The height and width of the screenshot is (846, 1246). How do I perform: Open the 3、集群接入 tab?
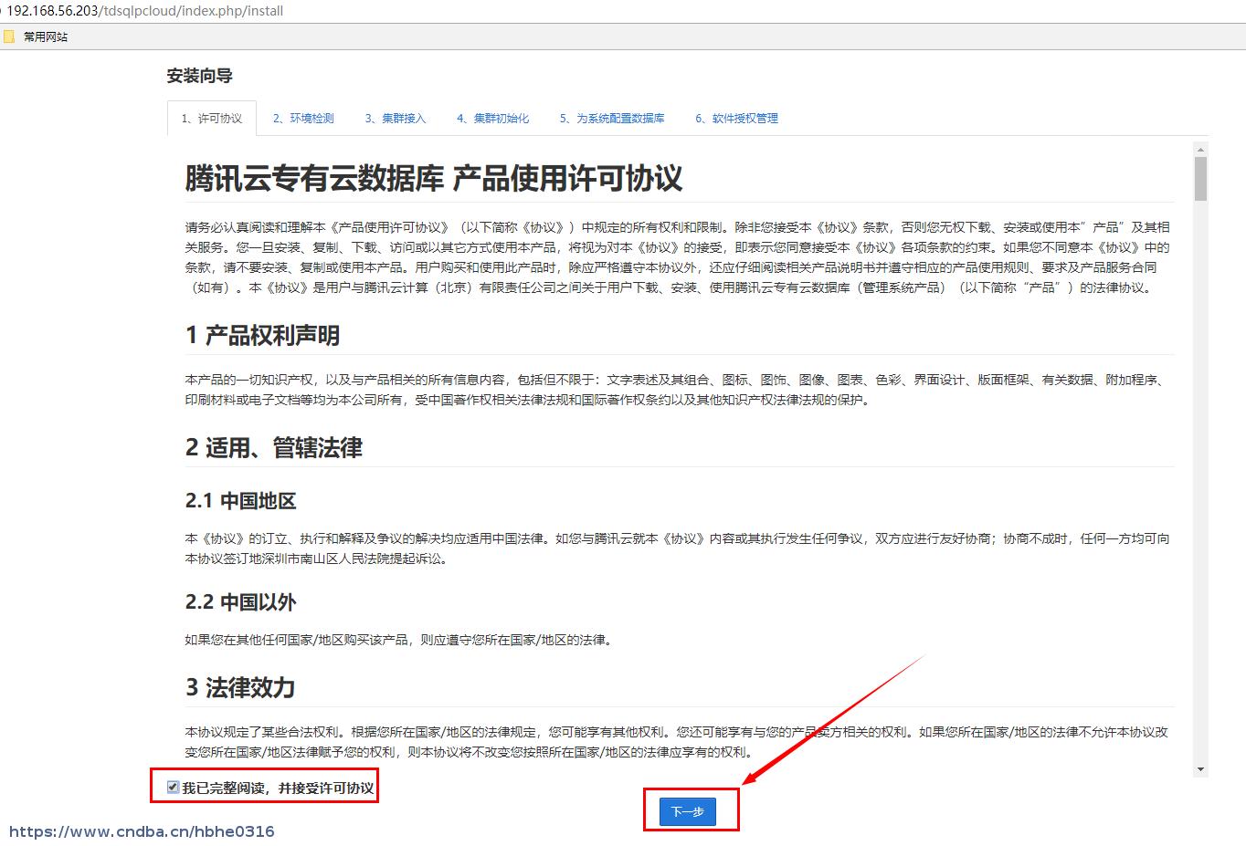396,119
